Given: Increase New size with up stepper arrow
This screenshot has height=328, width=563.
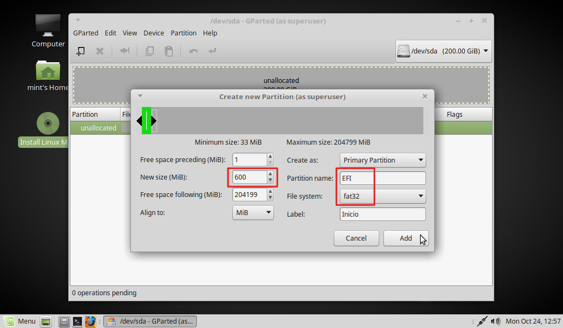Looking at the screenshot, I should (269, 175).
